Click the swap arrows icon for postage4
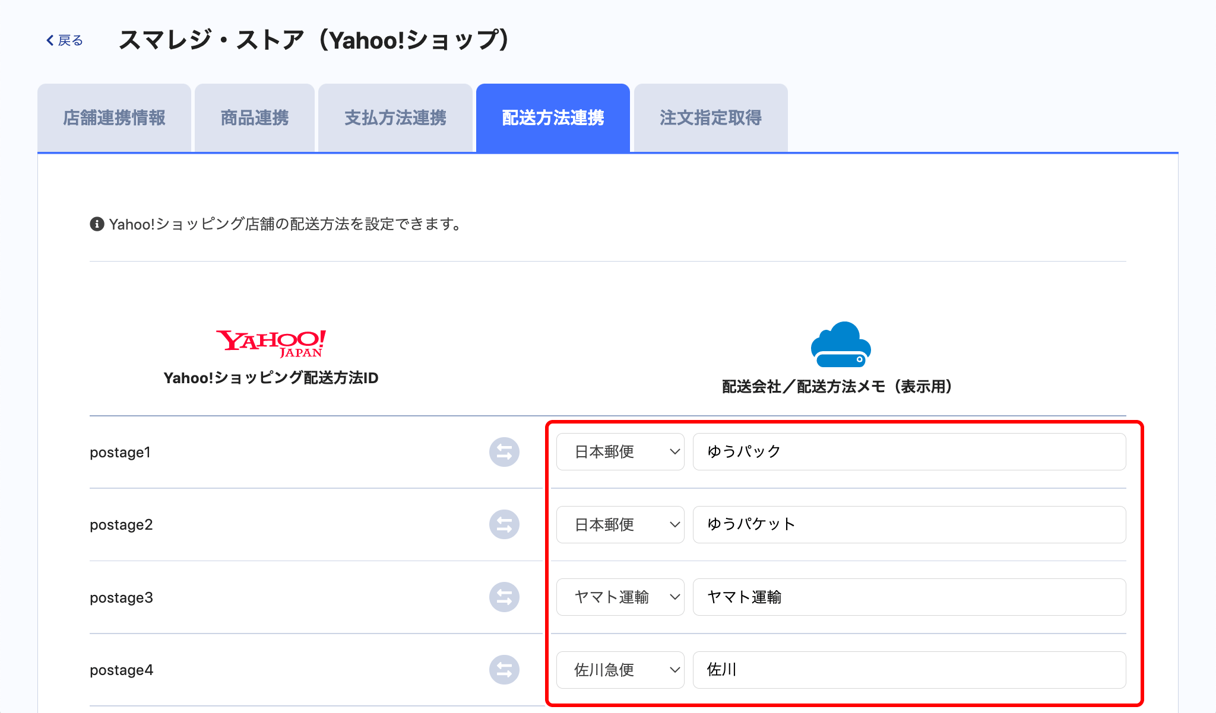The width and height of the screenshot is (1216, 713). (504, 670)
